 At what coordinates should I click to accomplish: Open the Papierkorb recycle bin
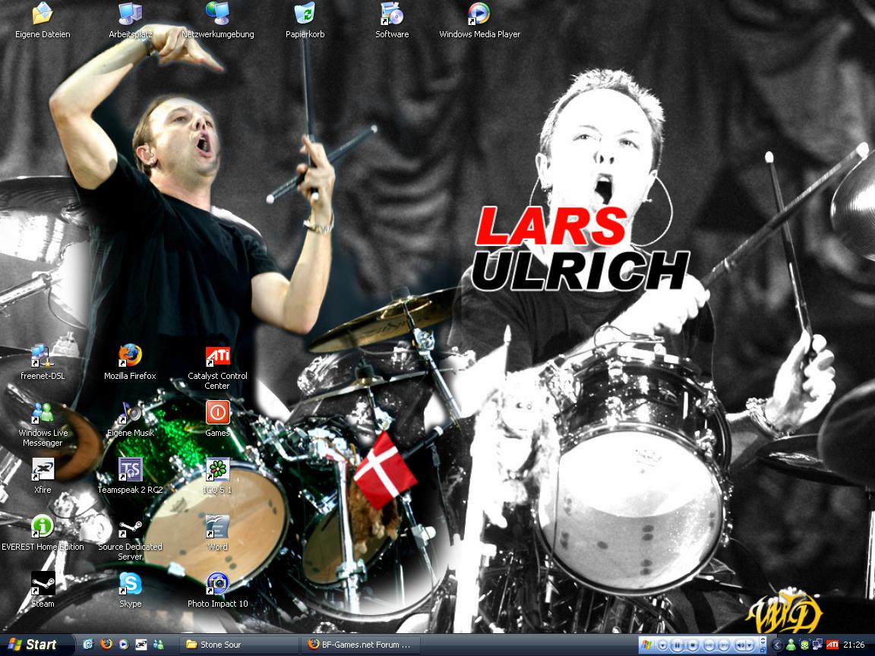pyautogui.click(x=305, y=20)
